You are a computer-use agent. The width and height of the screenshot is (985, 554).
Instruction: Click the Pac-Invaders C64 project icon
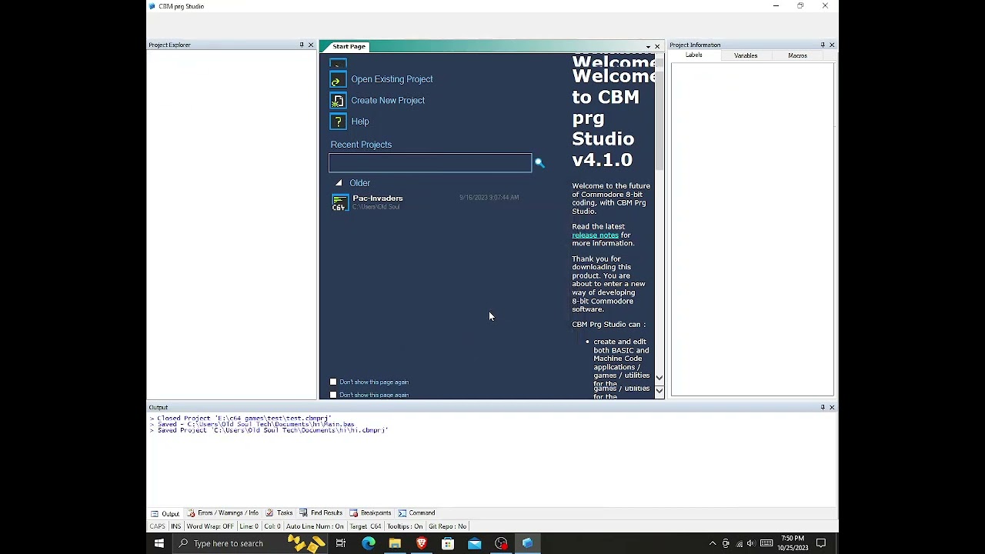339,202
